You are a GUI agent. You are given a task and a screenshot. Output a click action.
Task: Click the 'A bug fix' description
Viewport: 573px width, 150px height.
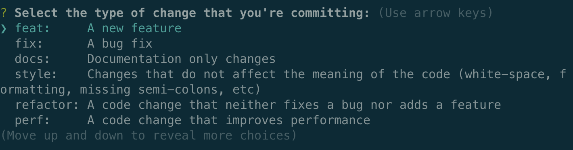(x=120, y=44)
